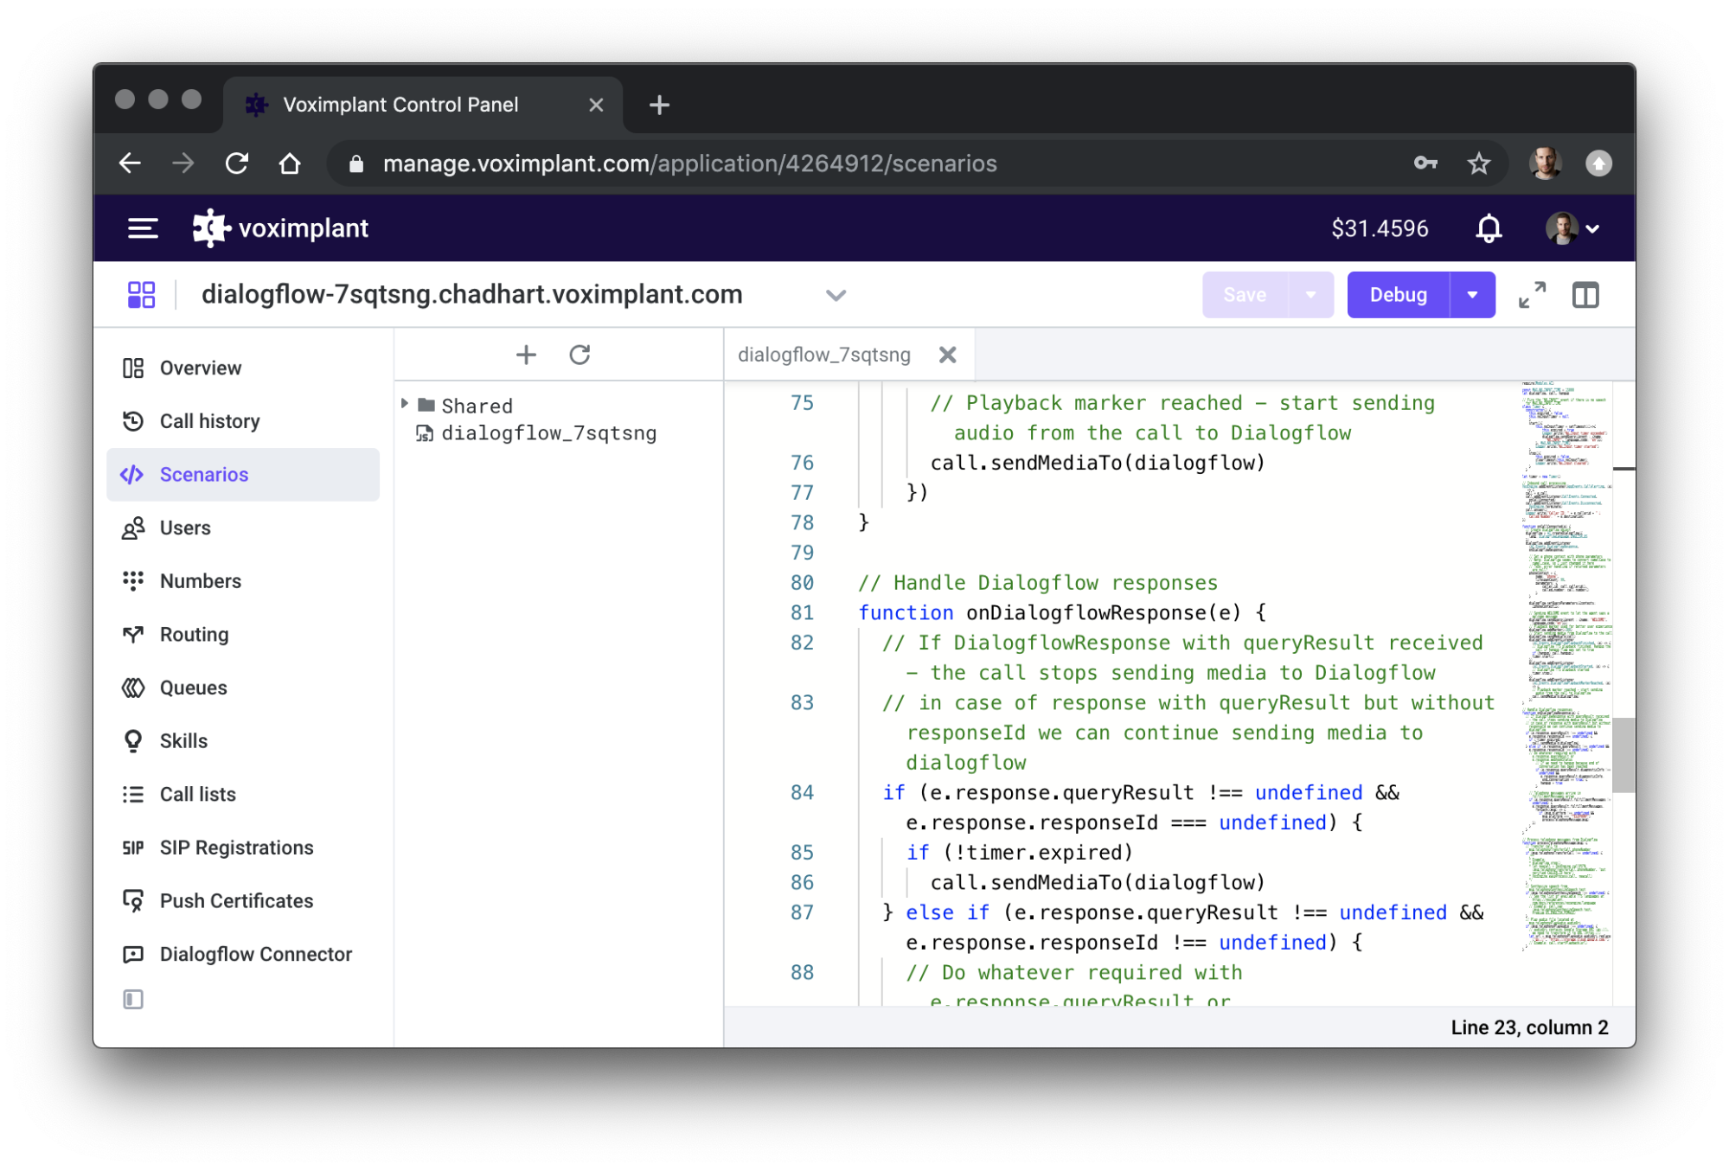Open the Skills section

click(243, 741)
